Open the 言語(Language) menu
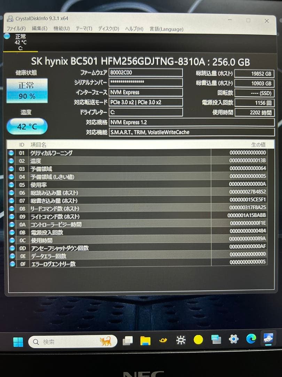 coord(166,29)
